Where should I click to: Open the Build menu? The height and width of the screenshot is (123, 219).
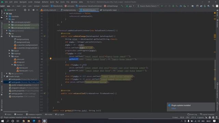click(x=52, y=2)
